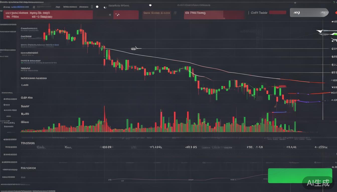The width and height of the screenshot is (337, 192).
Task: Click the gauge icon in second red panel
Action: pyautogui.click(x=117, y=15)
